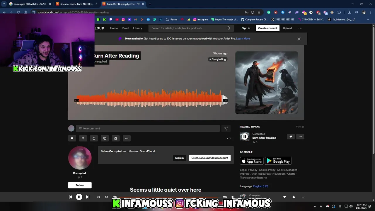The height and width of the screenshot is (211, 375).
Task: Share the track using share icon
Action: (94, 138)
